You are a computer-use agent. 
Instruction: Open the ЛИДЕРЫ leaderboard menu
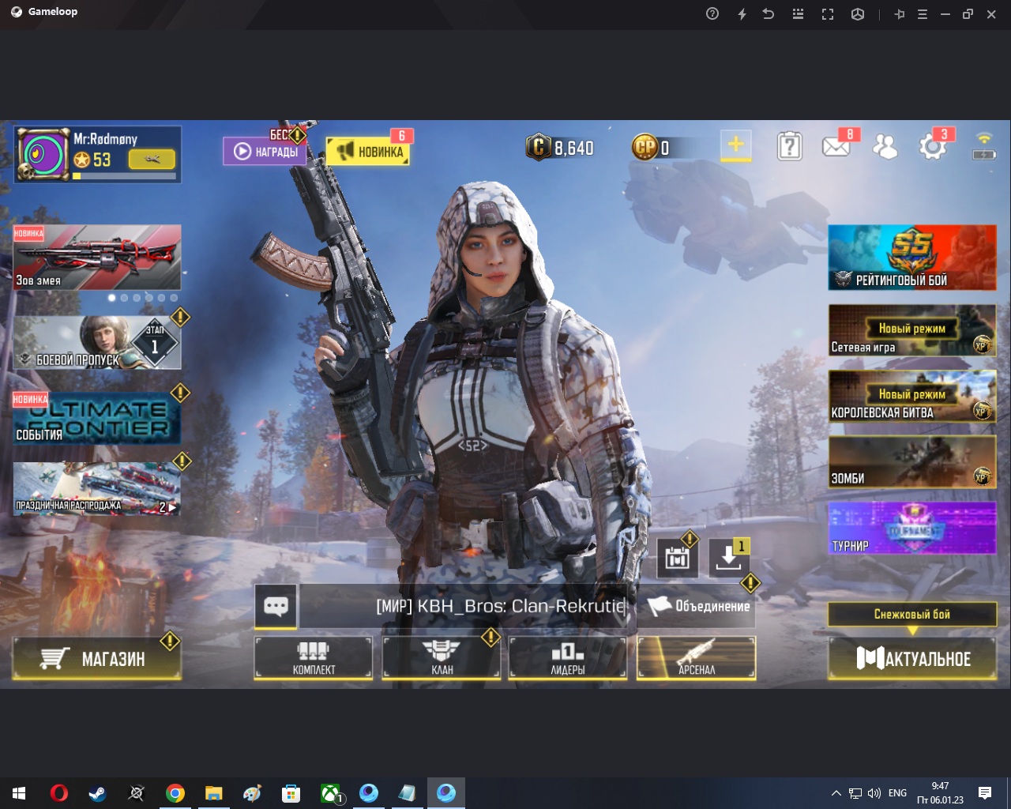tap(568, 658)
